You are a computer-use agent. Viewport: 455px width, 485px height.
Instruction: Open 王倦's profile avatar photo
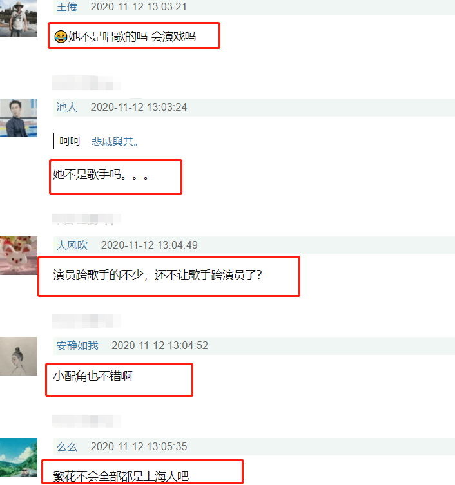tap(19, 18)
